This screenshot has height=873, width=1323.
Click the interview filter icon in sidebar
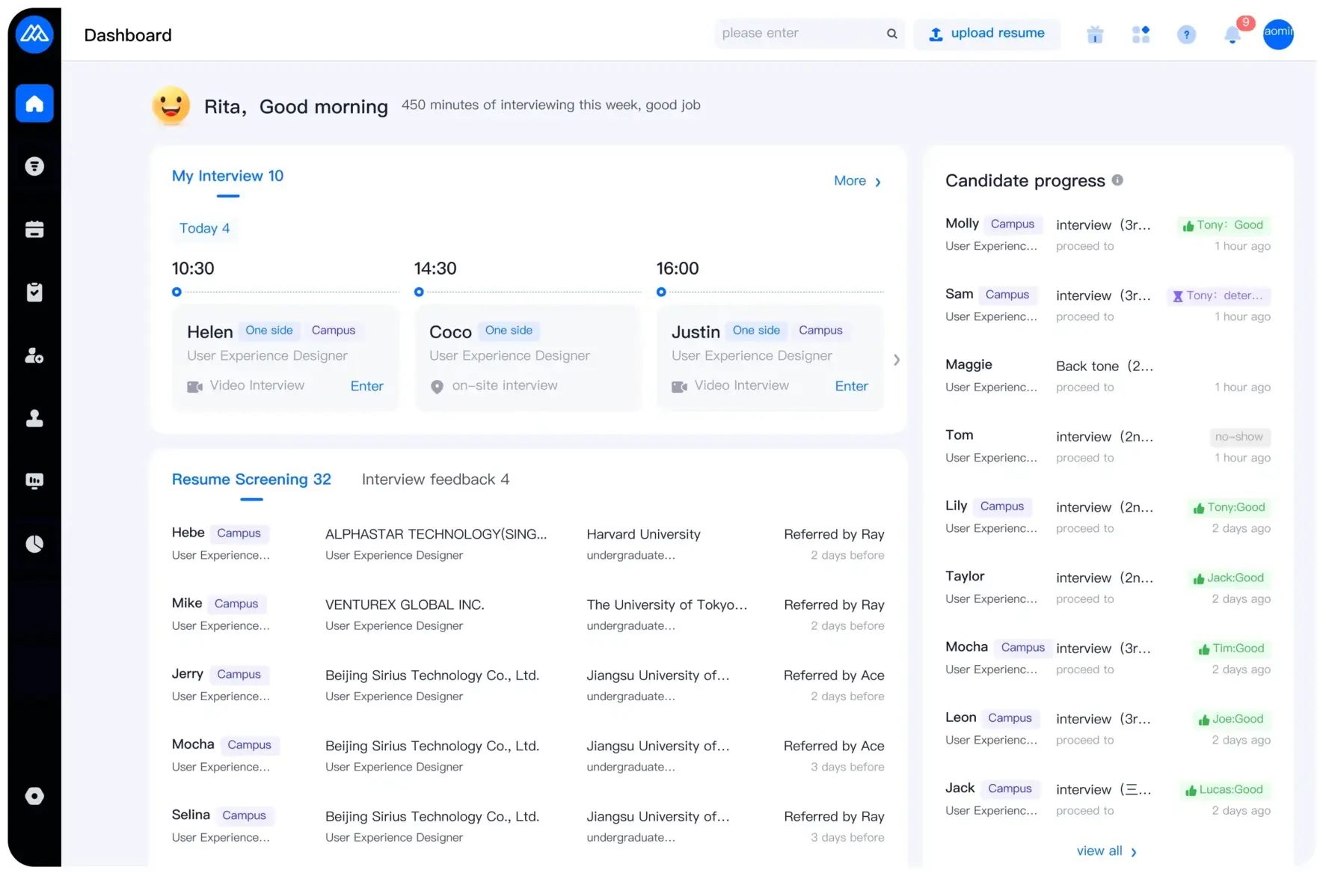[34, 166]
